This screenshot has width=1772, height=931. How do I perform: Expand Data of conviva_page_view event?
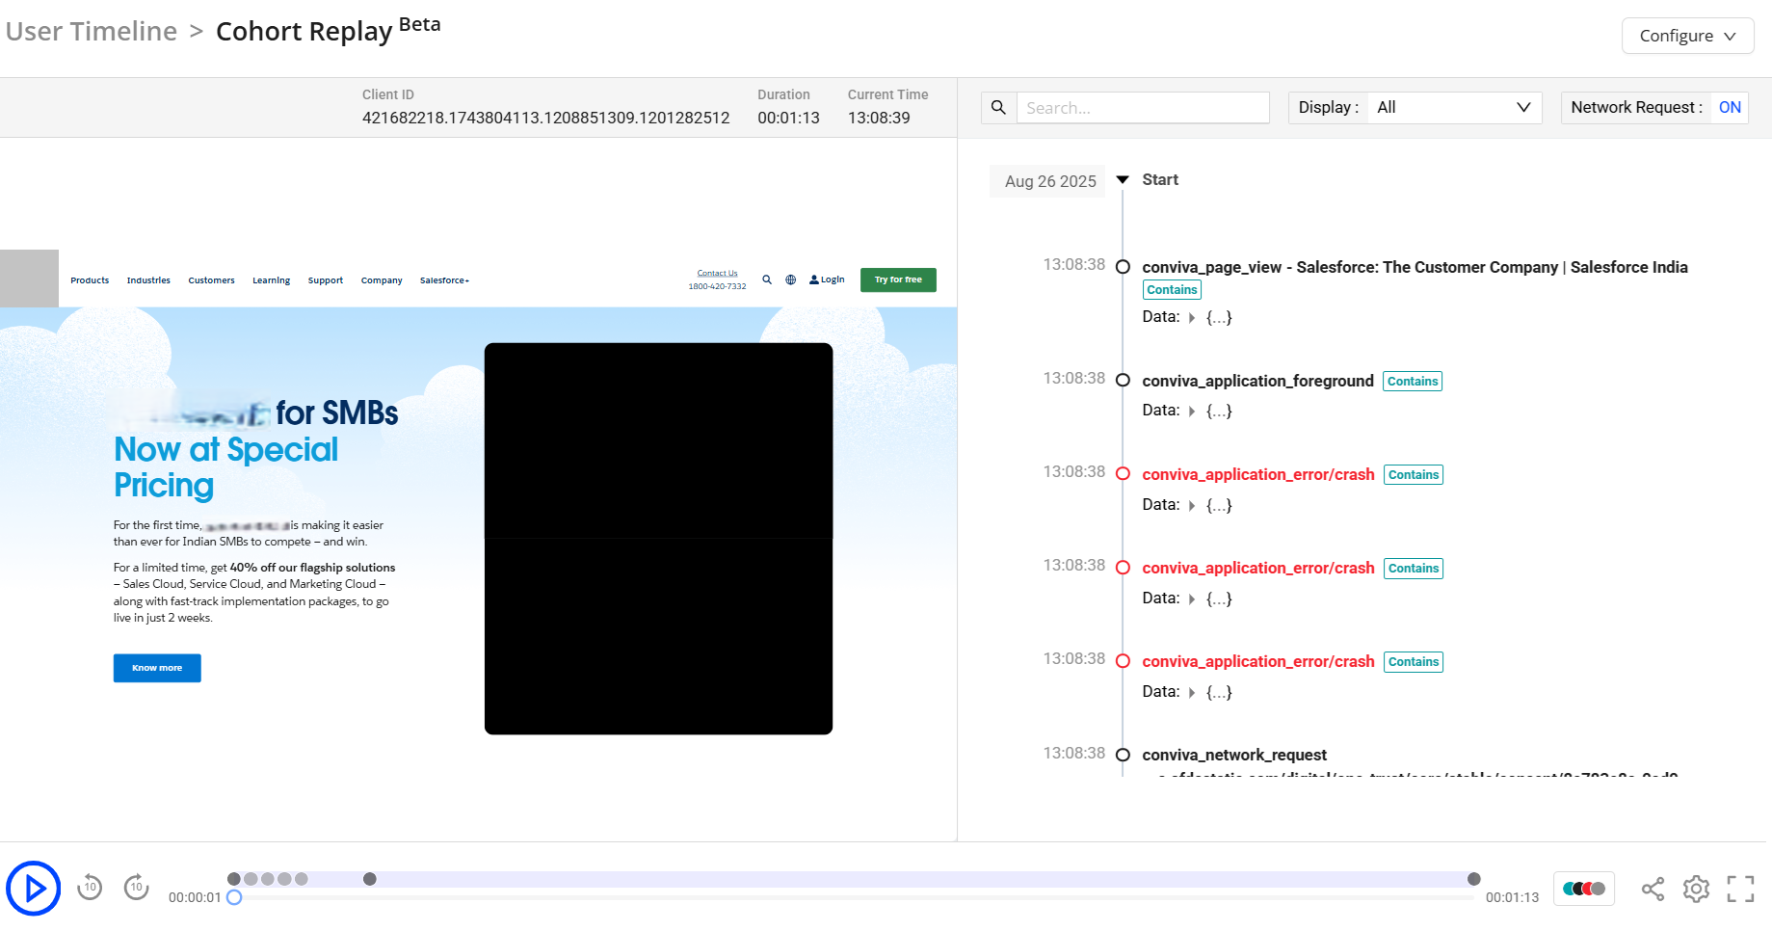click(1192, 318)
